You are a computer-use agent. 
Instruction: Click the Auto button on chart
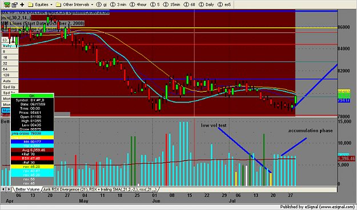click(x=10, y=81)
